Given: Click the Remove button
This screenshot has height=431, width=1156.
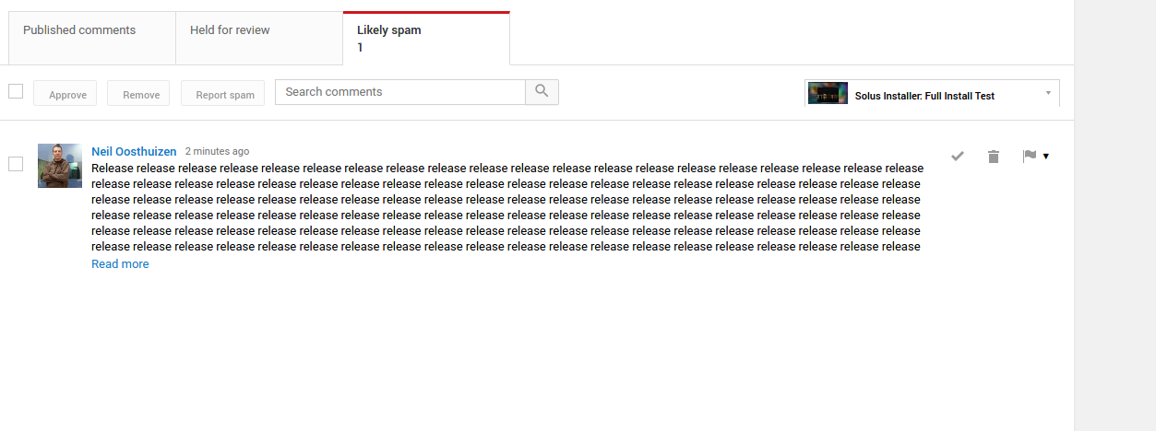Looking at the screenshot, I should [138, 93].
